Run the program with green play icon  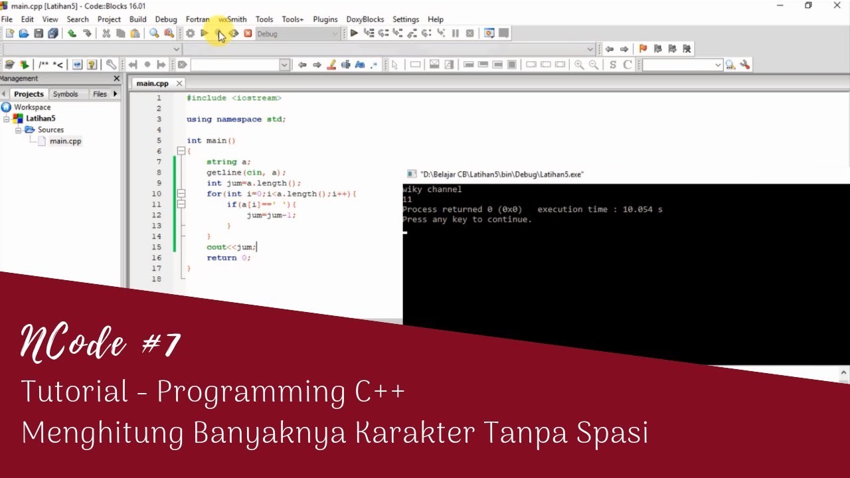pos(205,33)
